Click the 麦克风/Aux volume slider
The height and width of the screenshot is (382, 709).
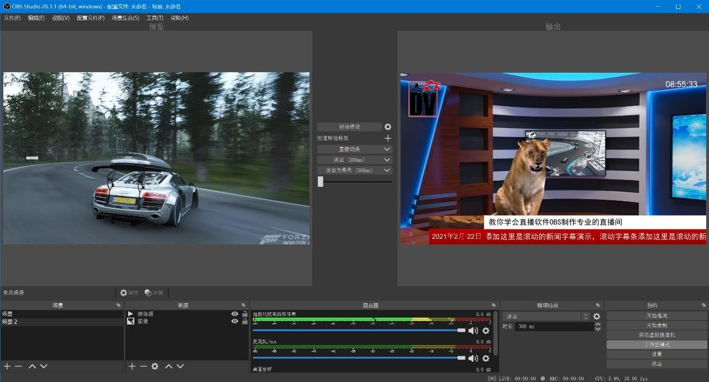tap(359, 358)
